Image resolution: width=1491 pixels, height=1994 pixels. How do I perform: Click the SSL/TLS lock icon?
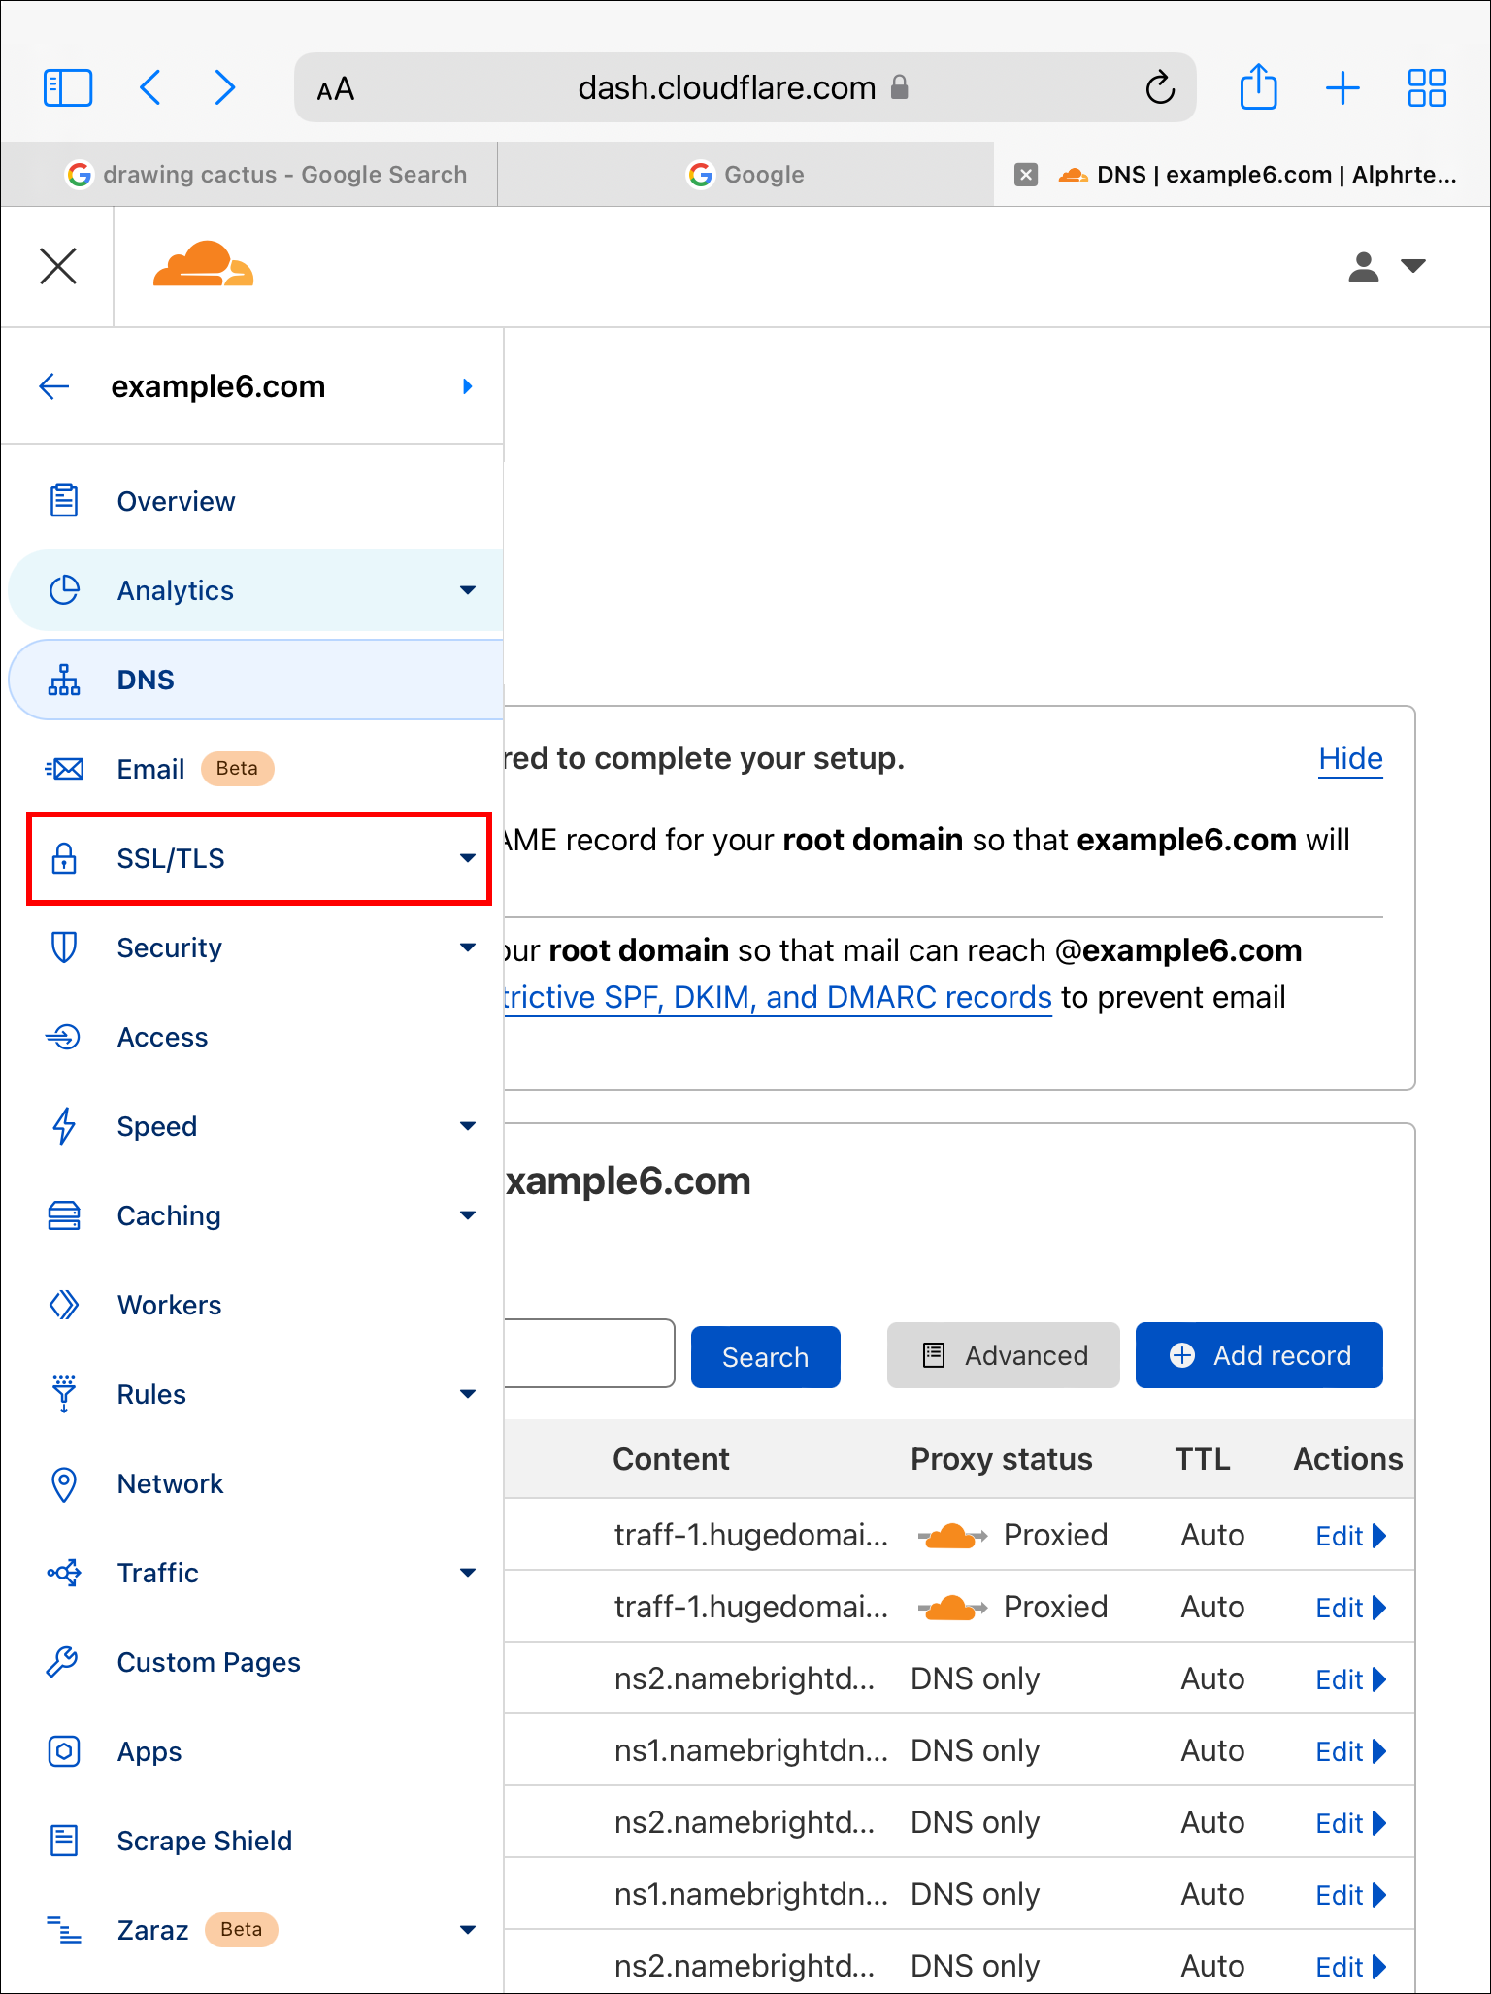tap(64, 858)
